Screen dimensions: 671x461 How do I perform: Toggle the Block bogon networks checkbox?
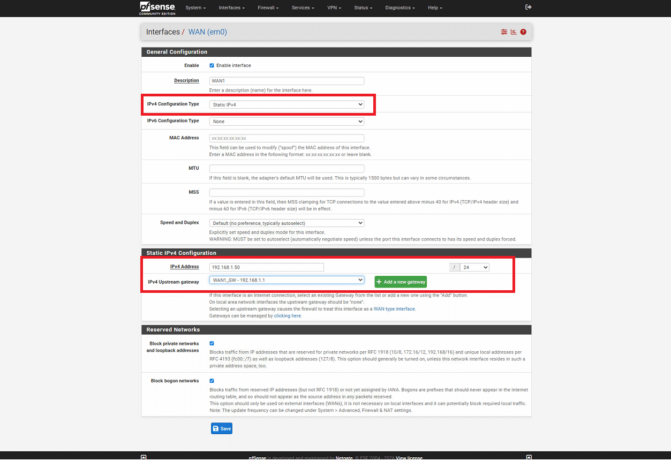pyautogui.click(x=212, y=381)
